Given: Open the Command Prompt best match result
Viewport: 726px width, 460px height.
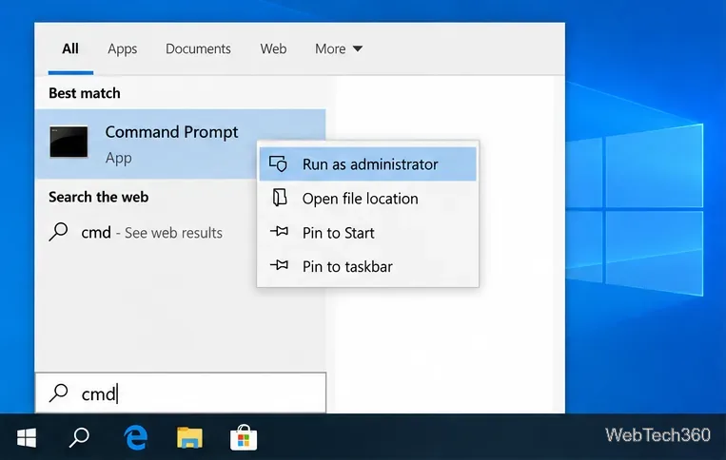Looking at the screenshot, I should (180, 144).
